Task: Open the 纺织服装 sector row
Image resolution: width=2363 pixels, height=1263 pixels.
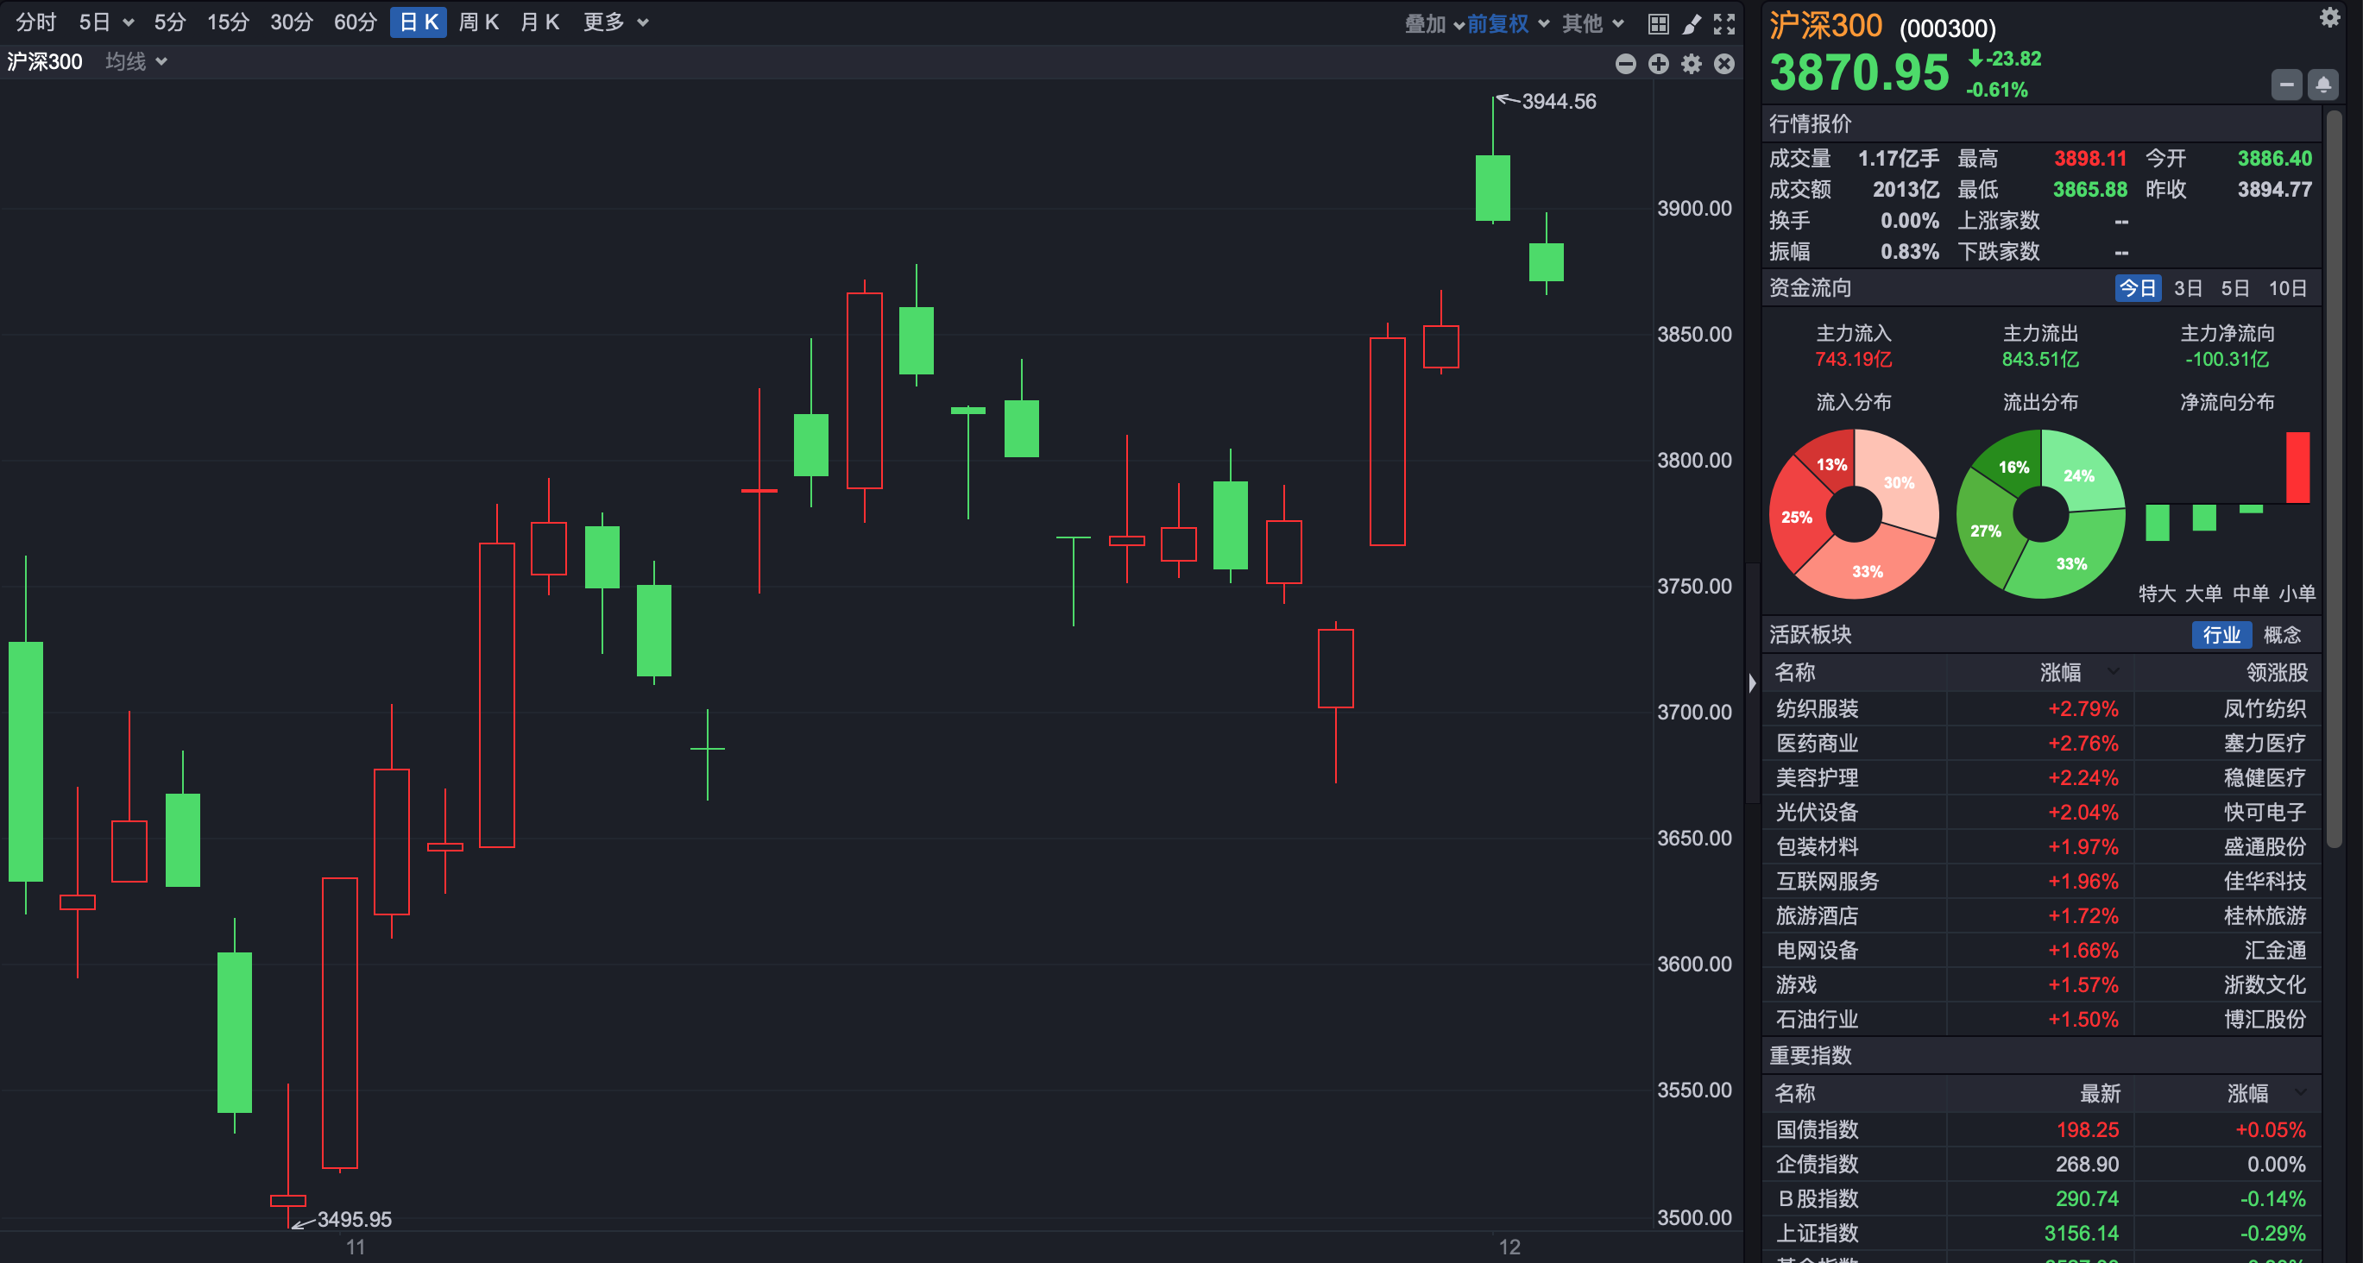Action: [1817, 708]
